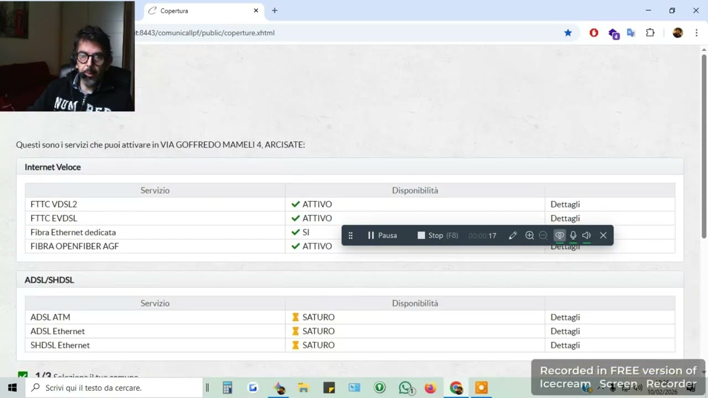The image size is (708, 398).
Task: Select the ADSL Ethernet service cell
Action: [155, 331]
